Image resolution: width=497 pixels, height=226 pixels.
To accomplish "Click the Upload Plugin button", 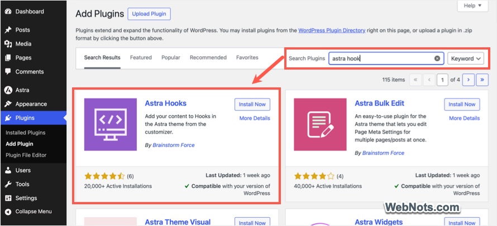I will 149,14.
